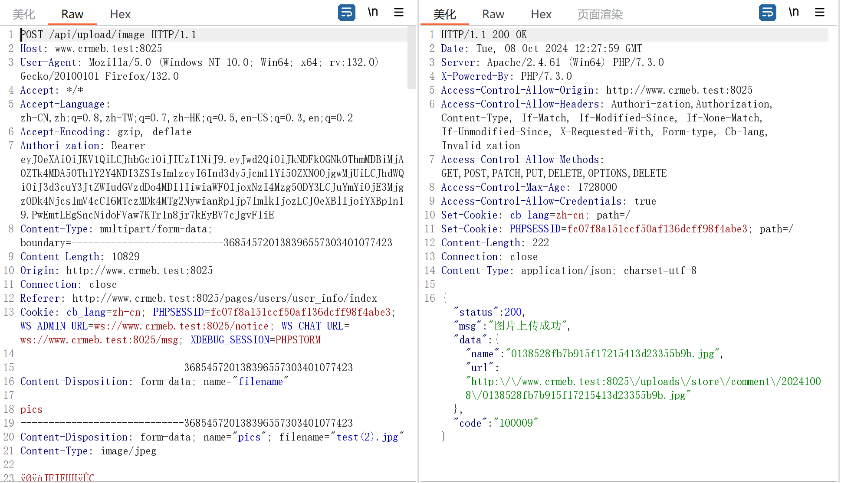
Task: Click response Content-Length 222 line
Action: (x=495, y=243)
